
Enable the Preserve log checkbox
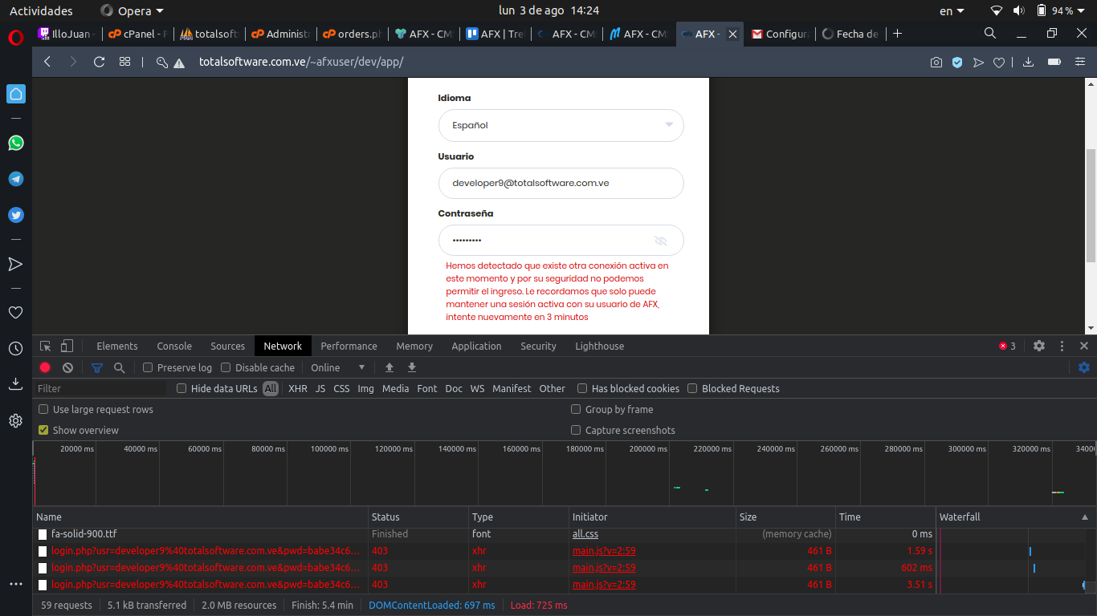pos(148,367)
